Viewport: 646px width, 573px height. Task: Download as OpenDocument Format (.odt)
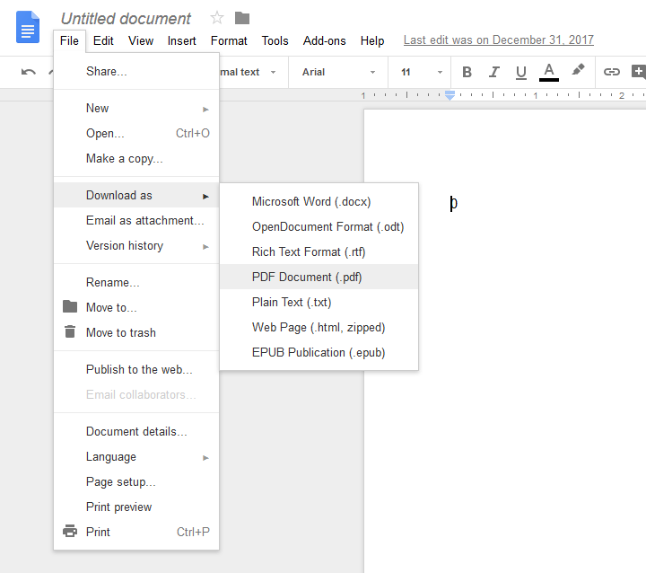point(319,226)
